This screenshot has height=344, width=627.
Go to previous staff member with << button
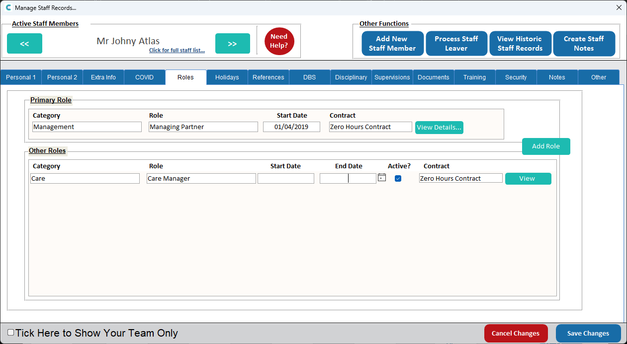pos(24,44)
